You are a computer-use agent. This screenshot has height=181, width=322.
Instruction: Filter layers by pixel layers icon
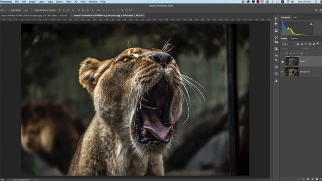click(298, 44)
